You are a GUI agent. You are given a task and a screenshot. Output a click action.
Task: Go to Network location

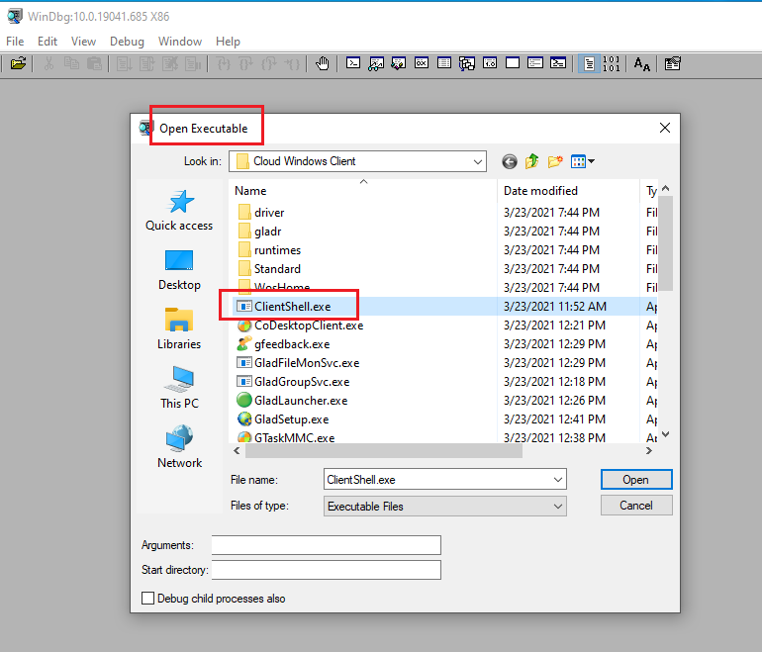coord(179,447)
